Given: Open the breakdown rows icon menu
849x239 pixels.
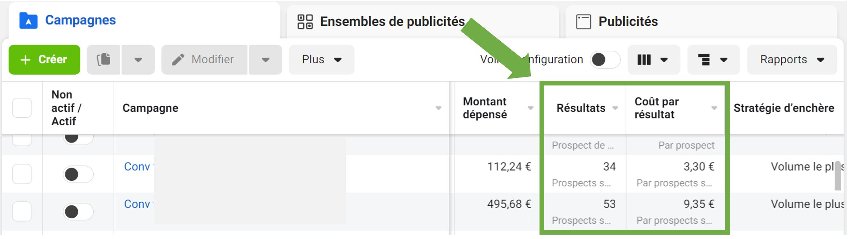Looking at the screenshot, I should 713,60.
